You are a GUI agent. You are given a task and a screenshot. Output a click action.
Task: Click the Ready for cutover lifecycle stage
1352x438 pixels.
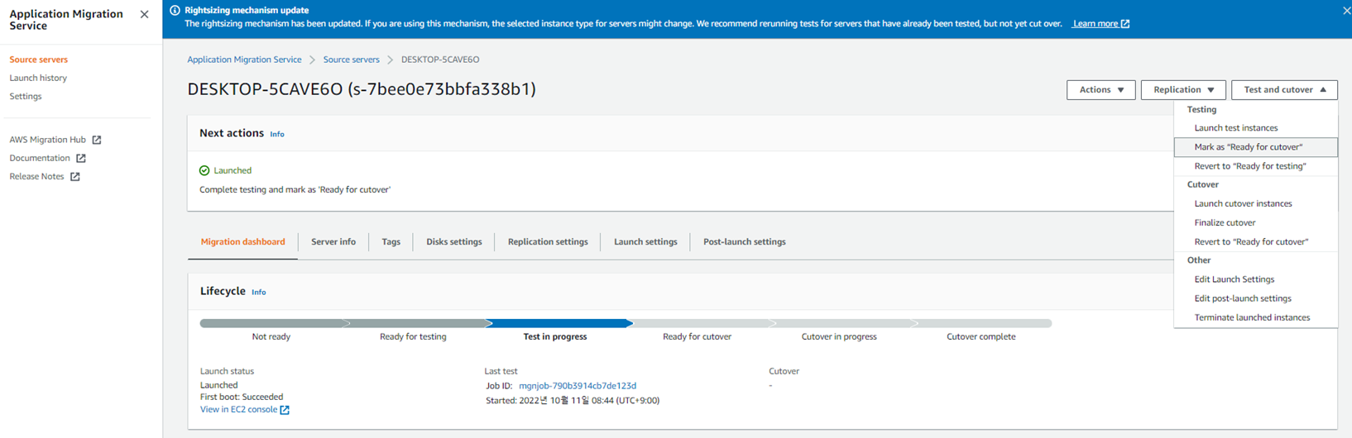(697, 336)
